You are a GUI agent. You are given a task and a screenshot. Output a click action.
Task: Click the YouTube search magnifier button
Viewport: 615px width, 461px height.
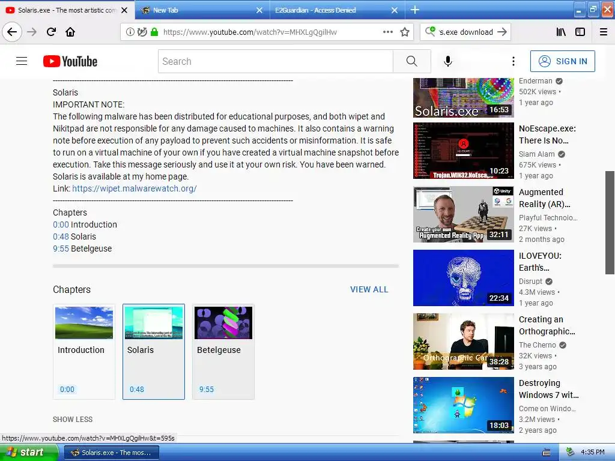click(412, 61)
